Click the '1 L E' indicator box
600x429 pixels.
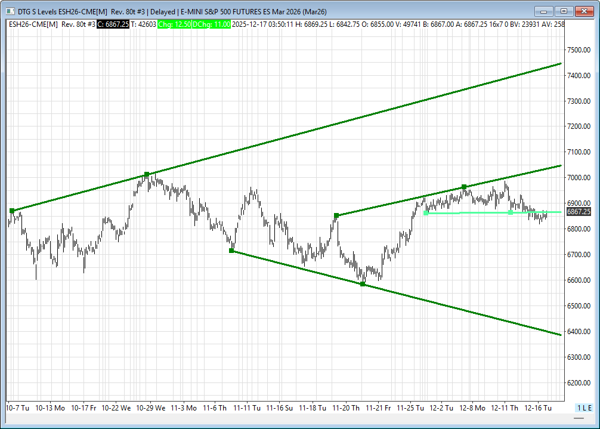584,408
